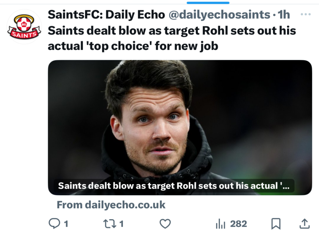Click the caption overlay on the preview image

click(x=174, y=186)
